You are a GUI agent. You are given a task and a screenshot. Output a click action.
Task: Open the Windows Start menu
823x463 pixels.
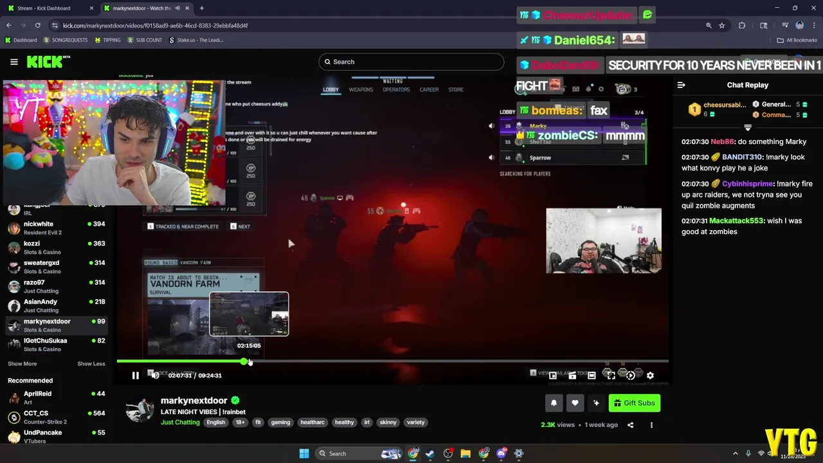(304, 453)
